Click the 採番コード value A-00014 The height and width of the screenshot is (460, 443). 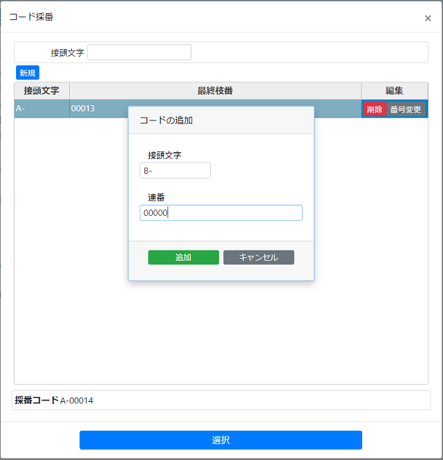tap(77, 401)
